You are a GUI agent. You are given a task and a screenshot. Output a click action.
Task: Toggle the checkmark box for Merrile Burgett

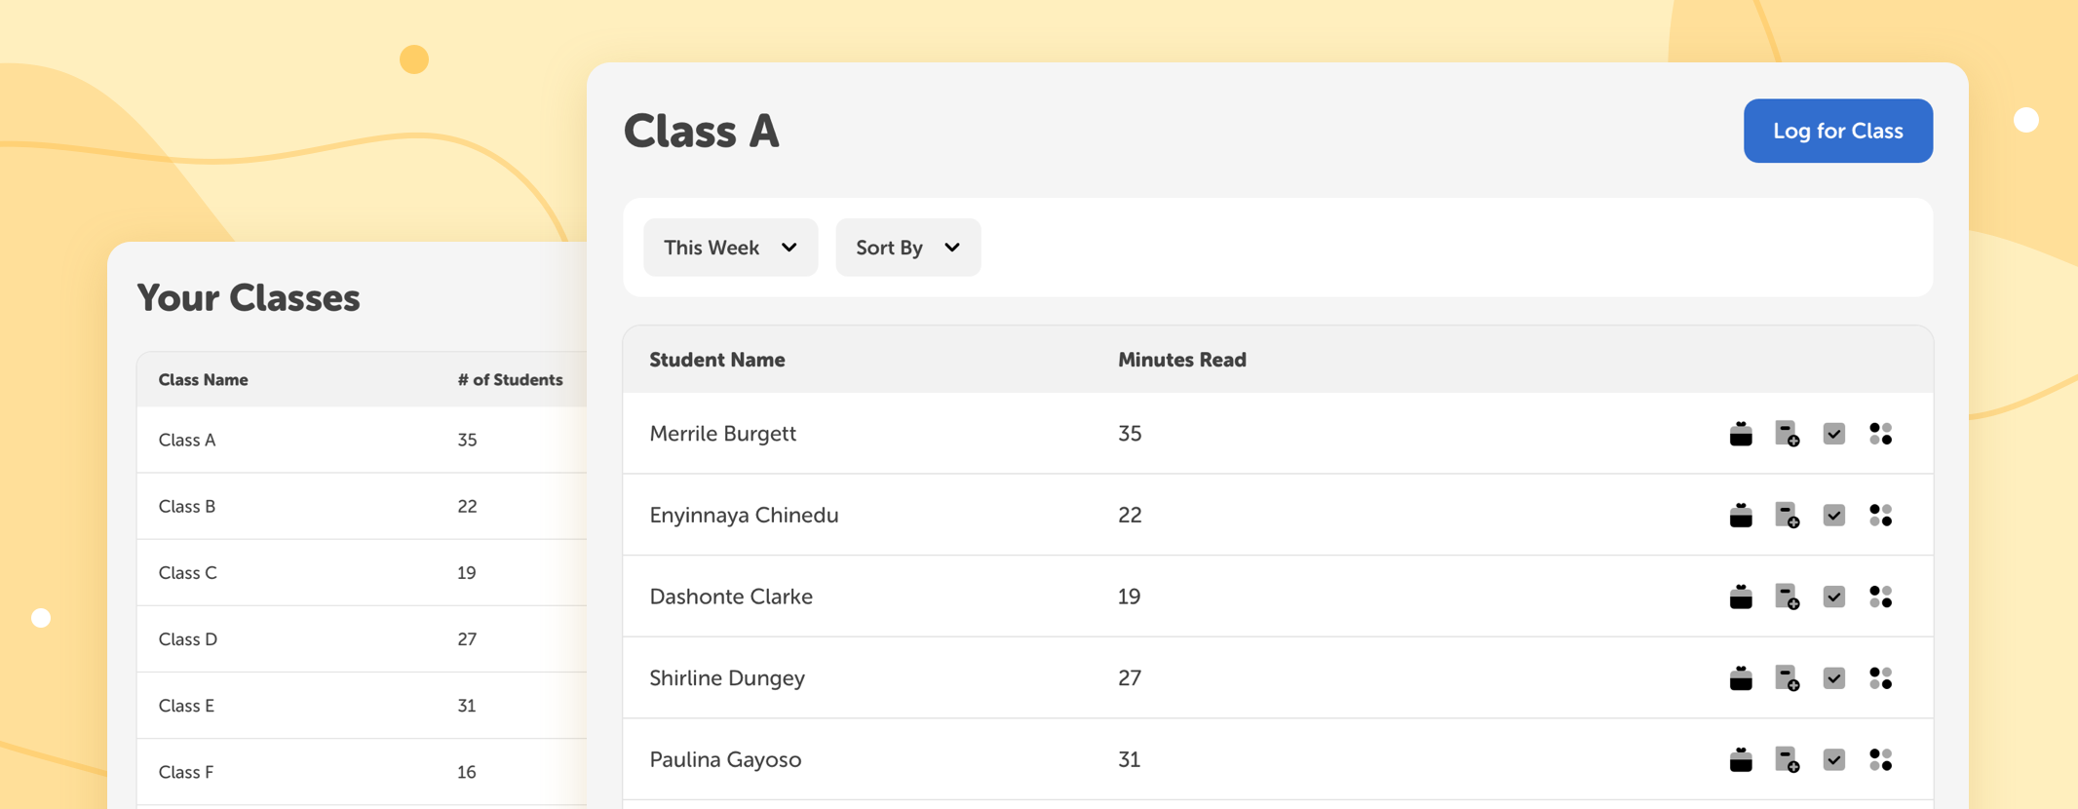[1834, 434]
